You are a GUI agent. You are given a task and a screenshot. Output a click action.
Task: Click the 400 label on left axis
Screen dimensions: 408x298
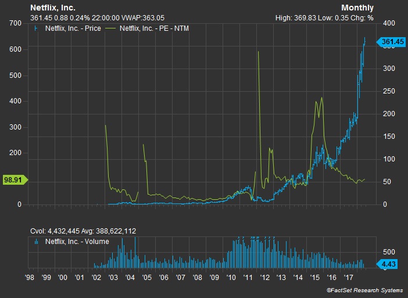point(15,101)
